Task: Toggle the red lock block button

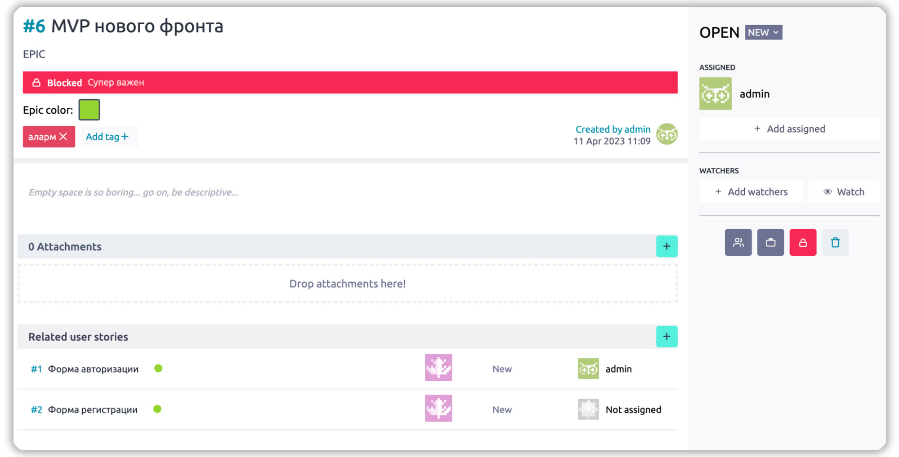Action: [x=803, y=243]
